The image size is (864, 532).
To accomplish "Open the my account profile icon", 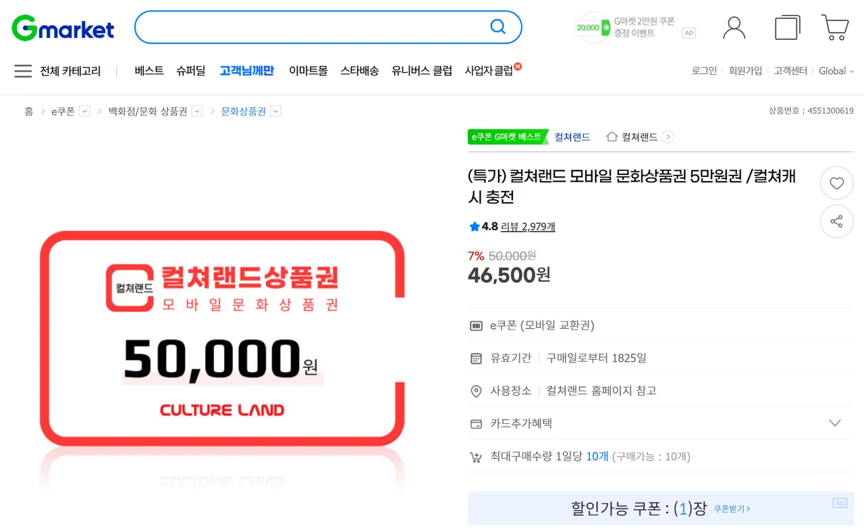I will (x=734, y=28).
